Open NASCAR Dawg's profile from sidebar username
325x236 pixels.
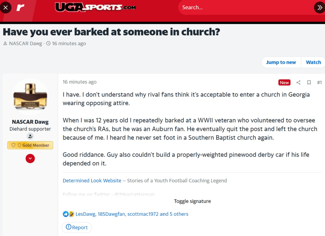coord(30,122)
